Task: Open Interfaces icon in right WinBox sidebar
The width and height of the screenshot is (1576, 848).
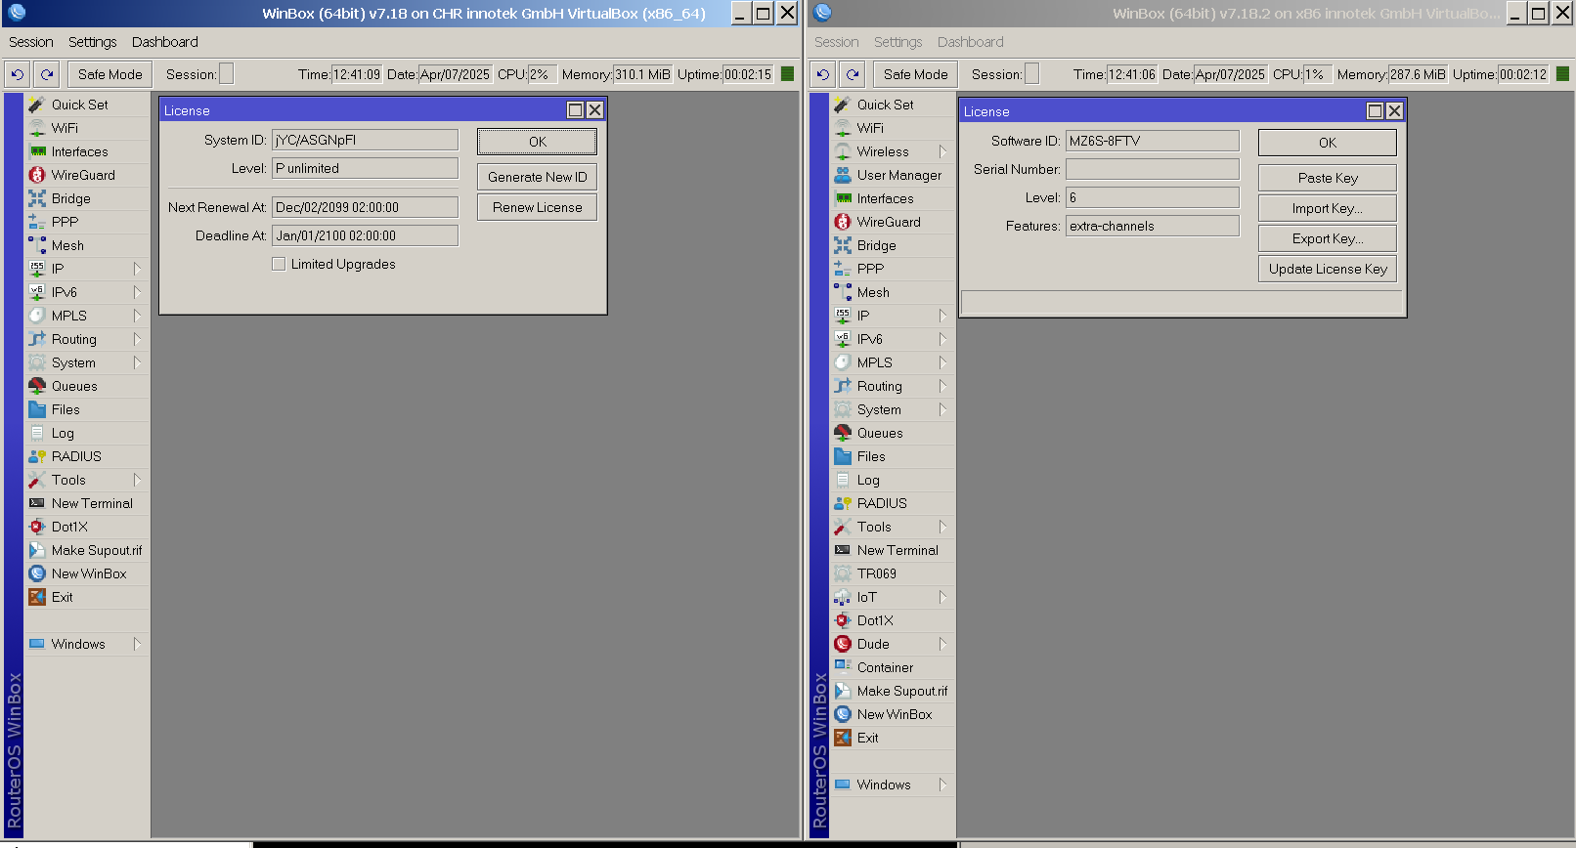Action: pos(843,198)
